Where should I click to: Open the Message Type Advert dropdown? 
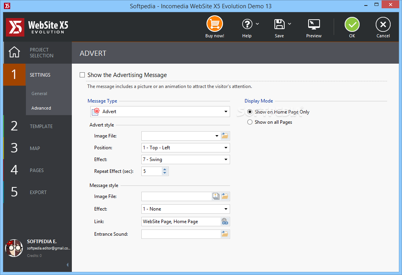click(x=160, y=112)
